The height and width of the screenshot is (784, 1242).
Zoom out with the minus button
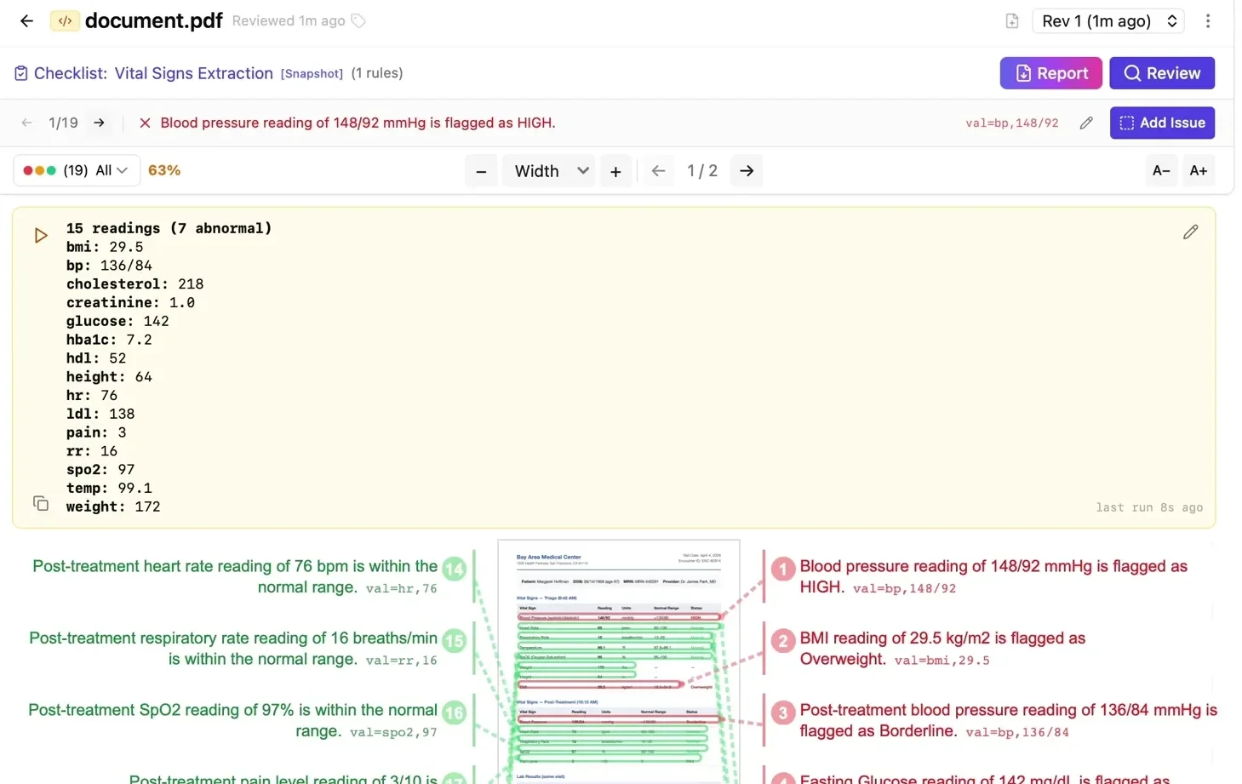click(481, 171)
